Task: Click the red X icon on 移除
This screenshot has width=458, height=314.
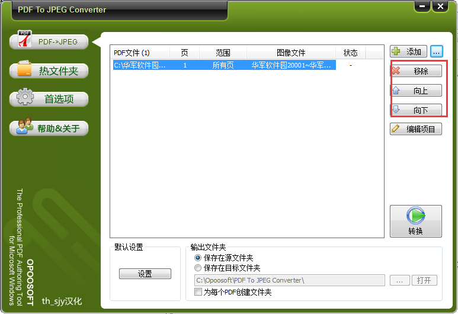Action: pyautogui.click(x=396, y=71)
